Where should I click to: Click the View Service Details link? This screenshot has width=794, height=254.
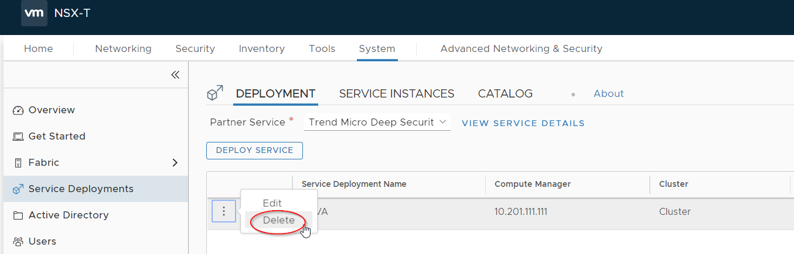click(x=523, y=123)
